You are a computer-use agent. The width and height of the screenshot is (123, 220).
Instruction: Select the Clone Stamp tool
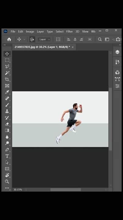pos(7,111)
